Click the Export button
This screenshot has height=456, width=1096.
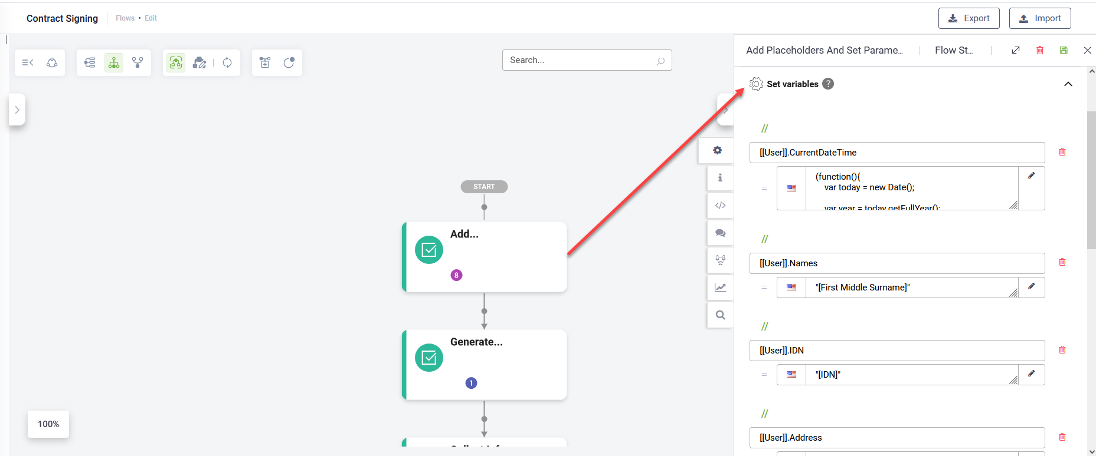pos(969,18)
